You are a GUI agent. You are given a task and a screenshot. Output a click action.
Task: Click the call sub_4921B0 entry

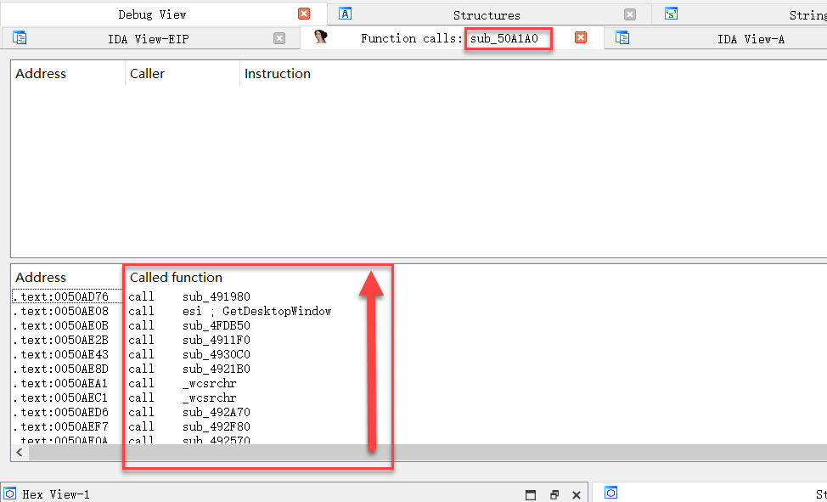[189, 369]
